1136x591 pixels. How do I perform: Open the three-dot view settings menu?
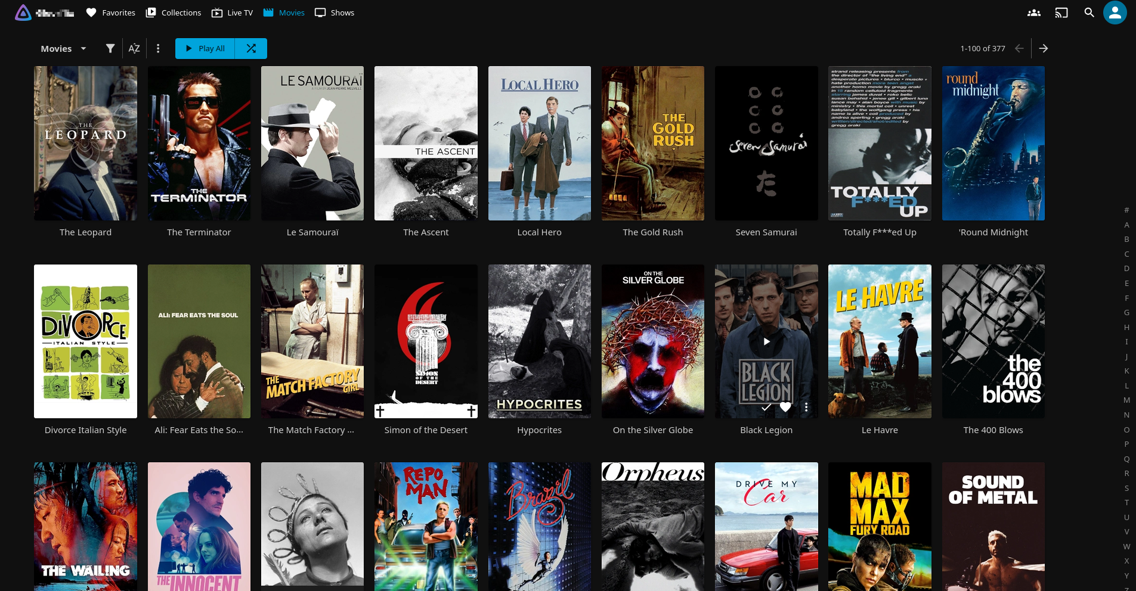click(x=158, y=48)
